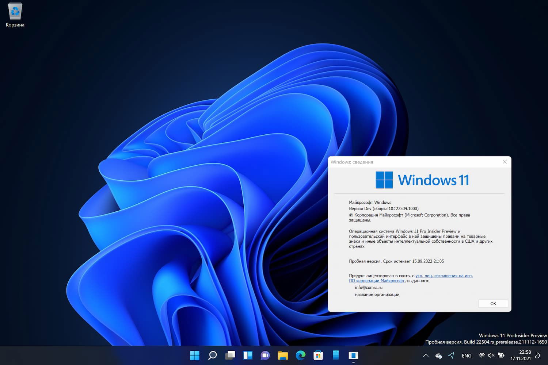The width and height of the screenshot is (548, 365).
Task: Expand hidden system tray icons
Action: [x=426, y=355]
